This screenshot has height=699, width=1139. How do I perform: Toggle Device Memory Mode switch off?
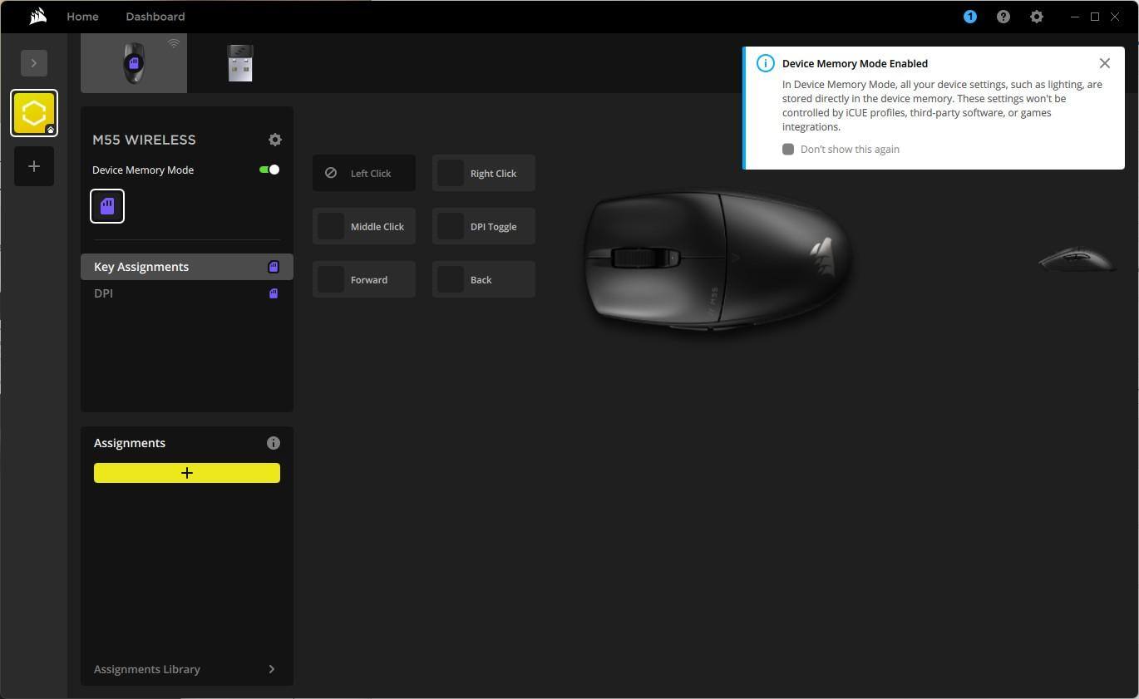pos(269,170)
